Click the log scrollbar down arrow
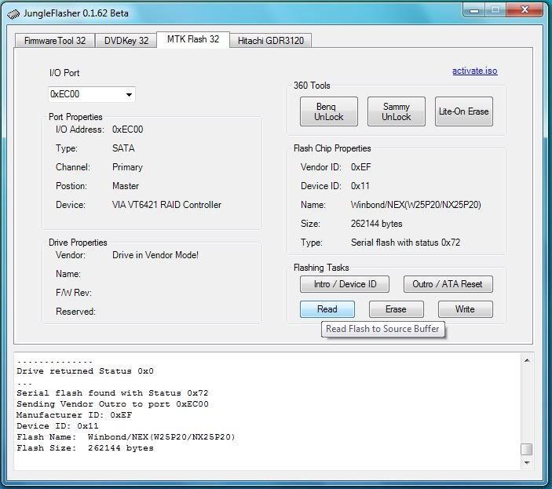The width and height of the screenshot is (552, 489). [x=527, y=463]
